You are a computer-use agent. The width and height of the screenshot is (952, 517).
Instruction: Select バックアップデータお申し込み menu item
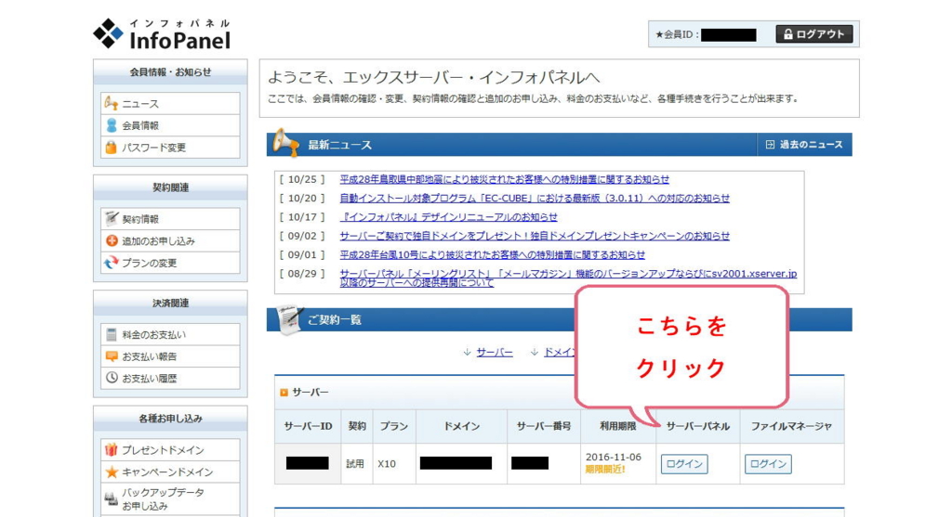170,498
